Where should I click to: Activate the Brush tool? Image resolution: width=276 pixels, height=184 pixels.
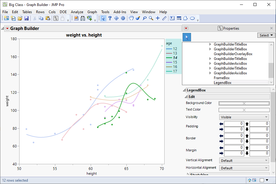pyautogui.click(x=138, y=18)
